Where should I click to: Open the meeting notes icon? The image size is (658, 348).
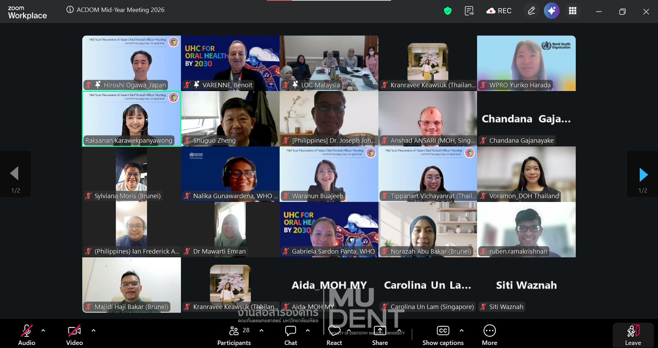pos(469,11)
